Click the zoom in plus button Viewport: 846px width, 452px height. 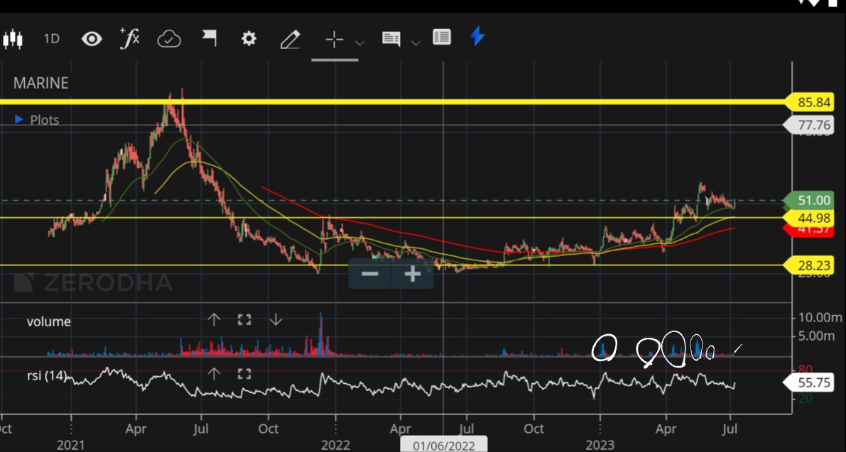tap(412, 273)
